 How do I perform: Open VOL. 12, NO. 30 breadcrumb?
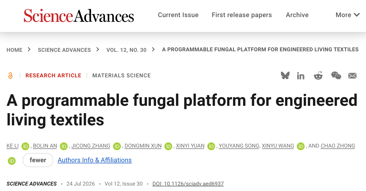[x=126, y=50]
